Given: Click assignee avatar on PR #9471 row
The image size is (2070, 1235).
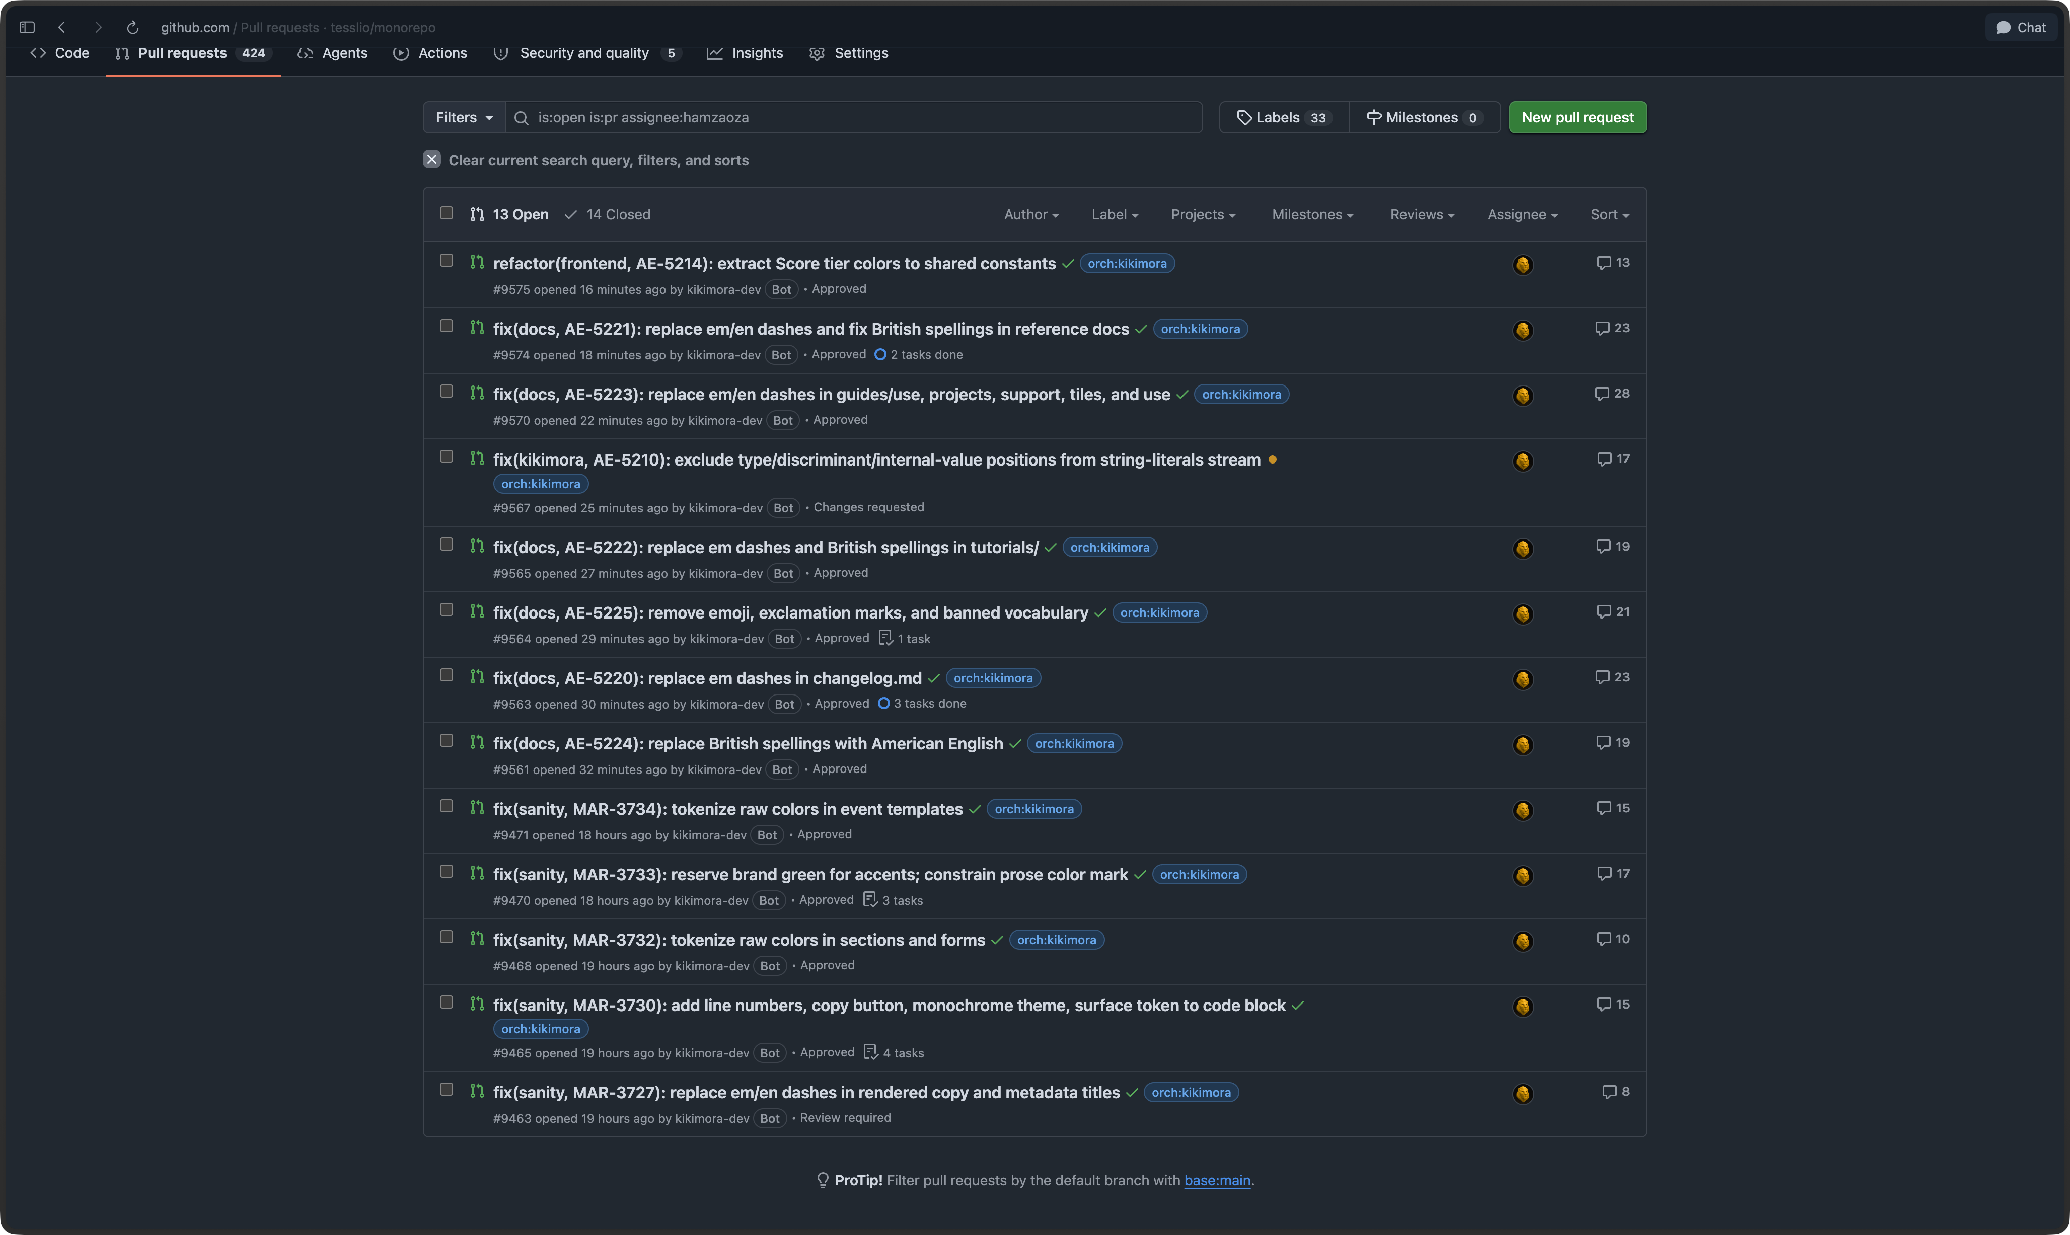Looking at the screenshot, I should coord(1522,811).
